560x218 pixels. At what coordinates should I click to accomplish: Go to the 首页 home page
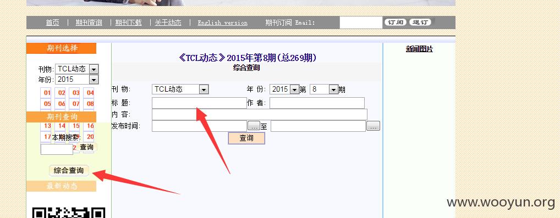tap(52, 23)
